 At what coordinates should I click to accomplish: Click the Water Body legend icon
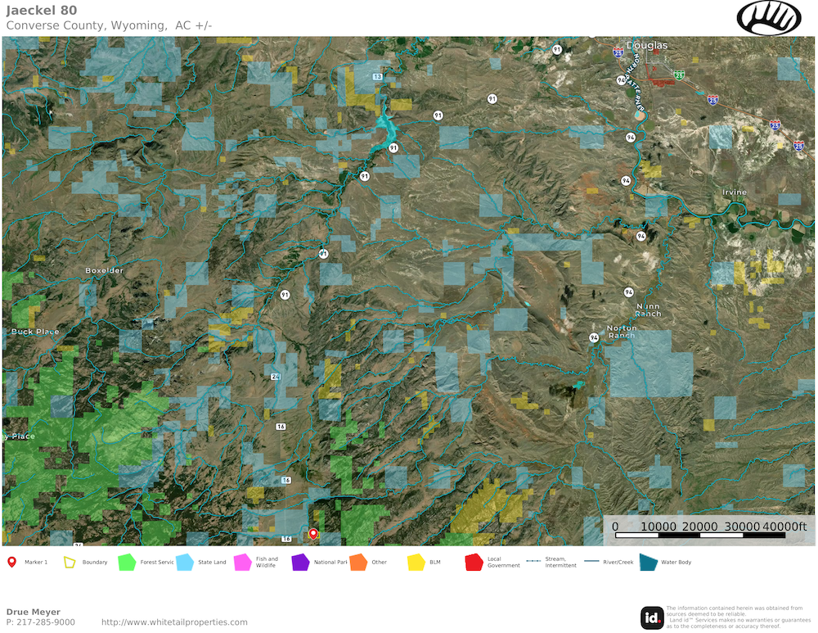pyautogui.click(x=648, y=562)
